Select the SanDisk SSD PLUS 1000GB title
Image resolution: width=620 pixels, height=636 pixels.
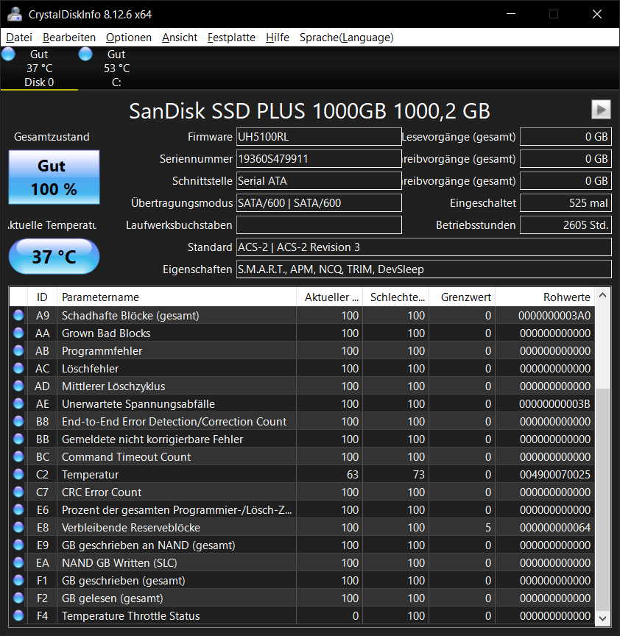click(309, 110)
